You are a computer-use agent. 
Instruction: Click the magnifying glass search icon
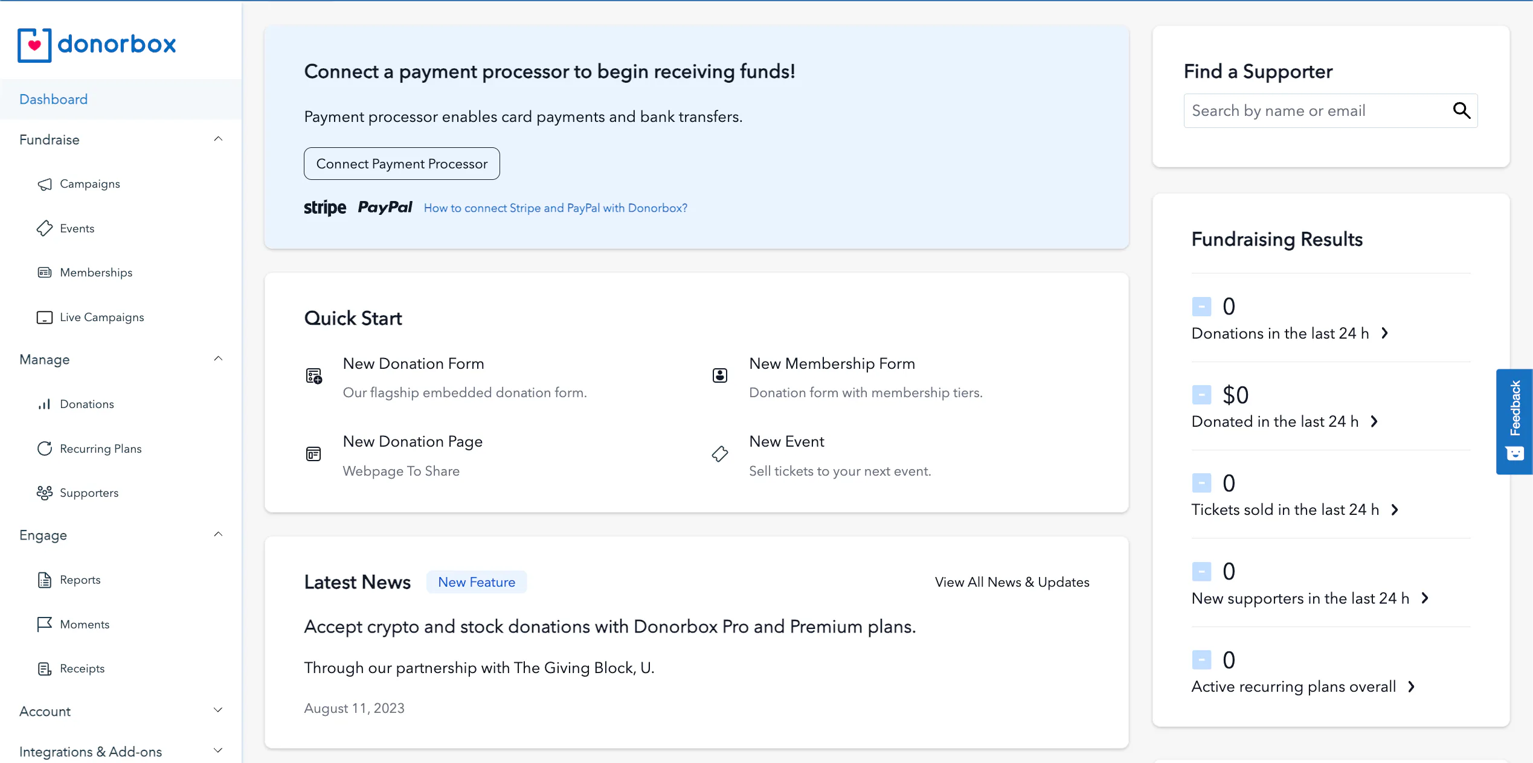coord(1462,110)
